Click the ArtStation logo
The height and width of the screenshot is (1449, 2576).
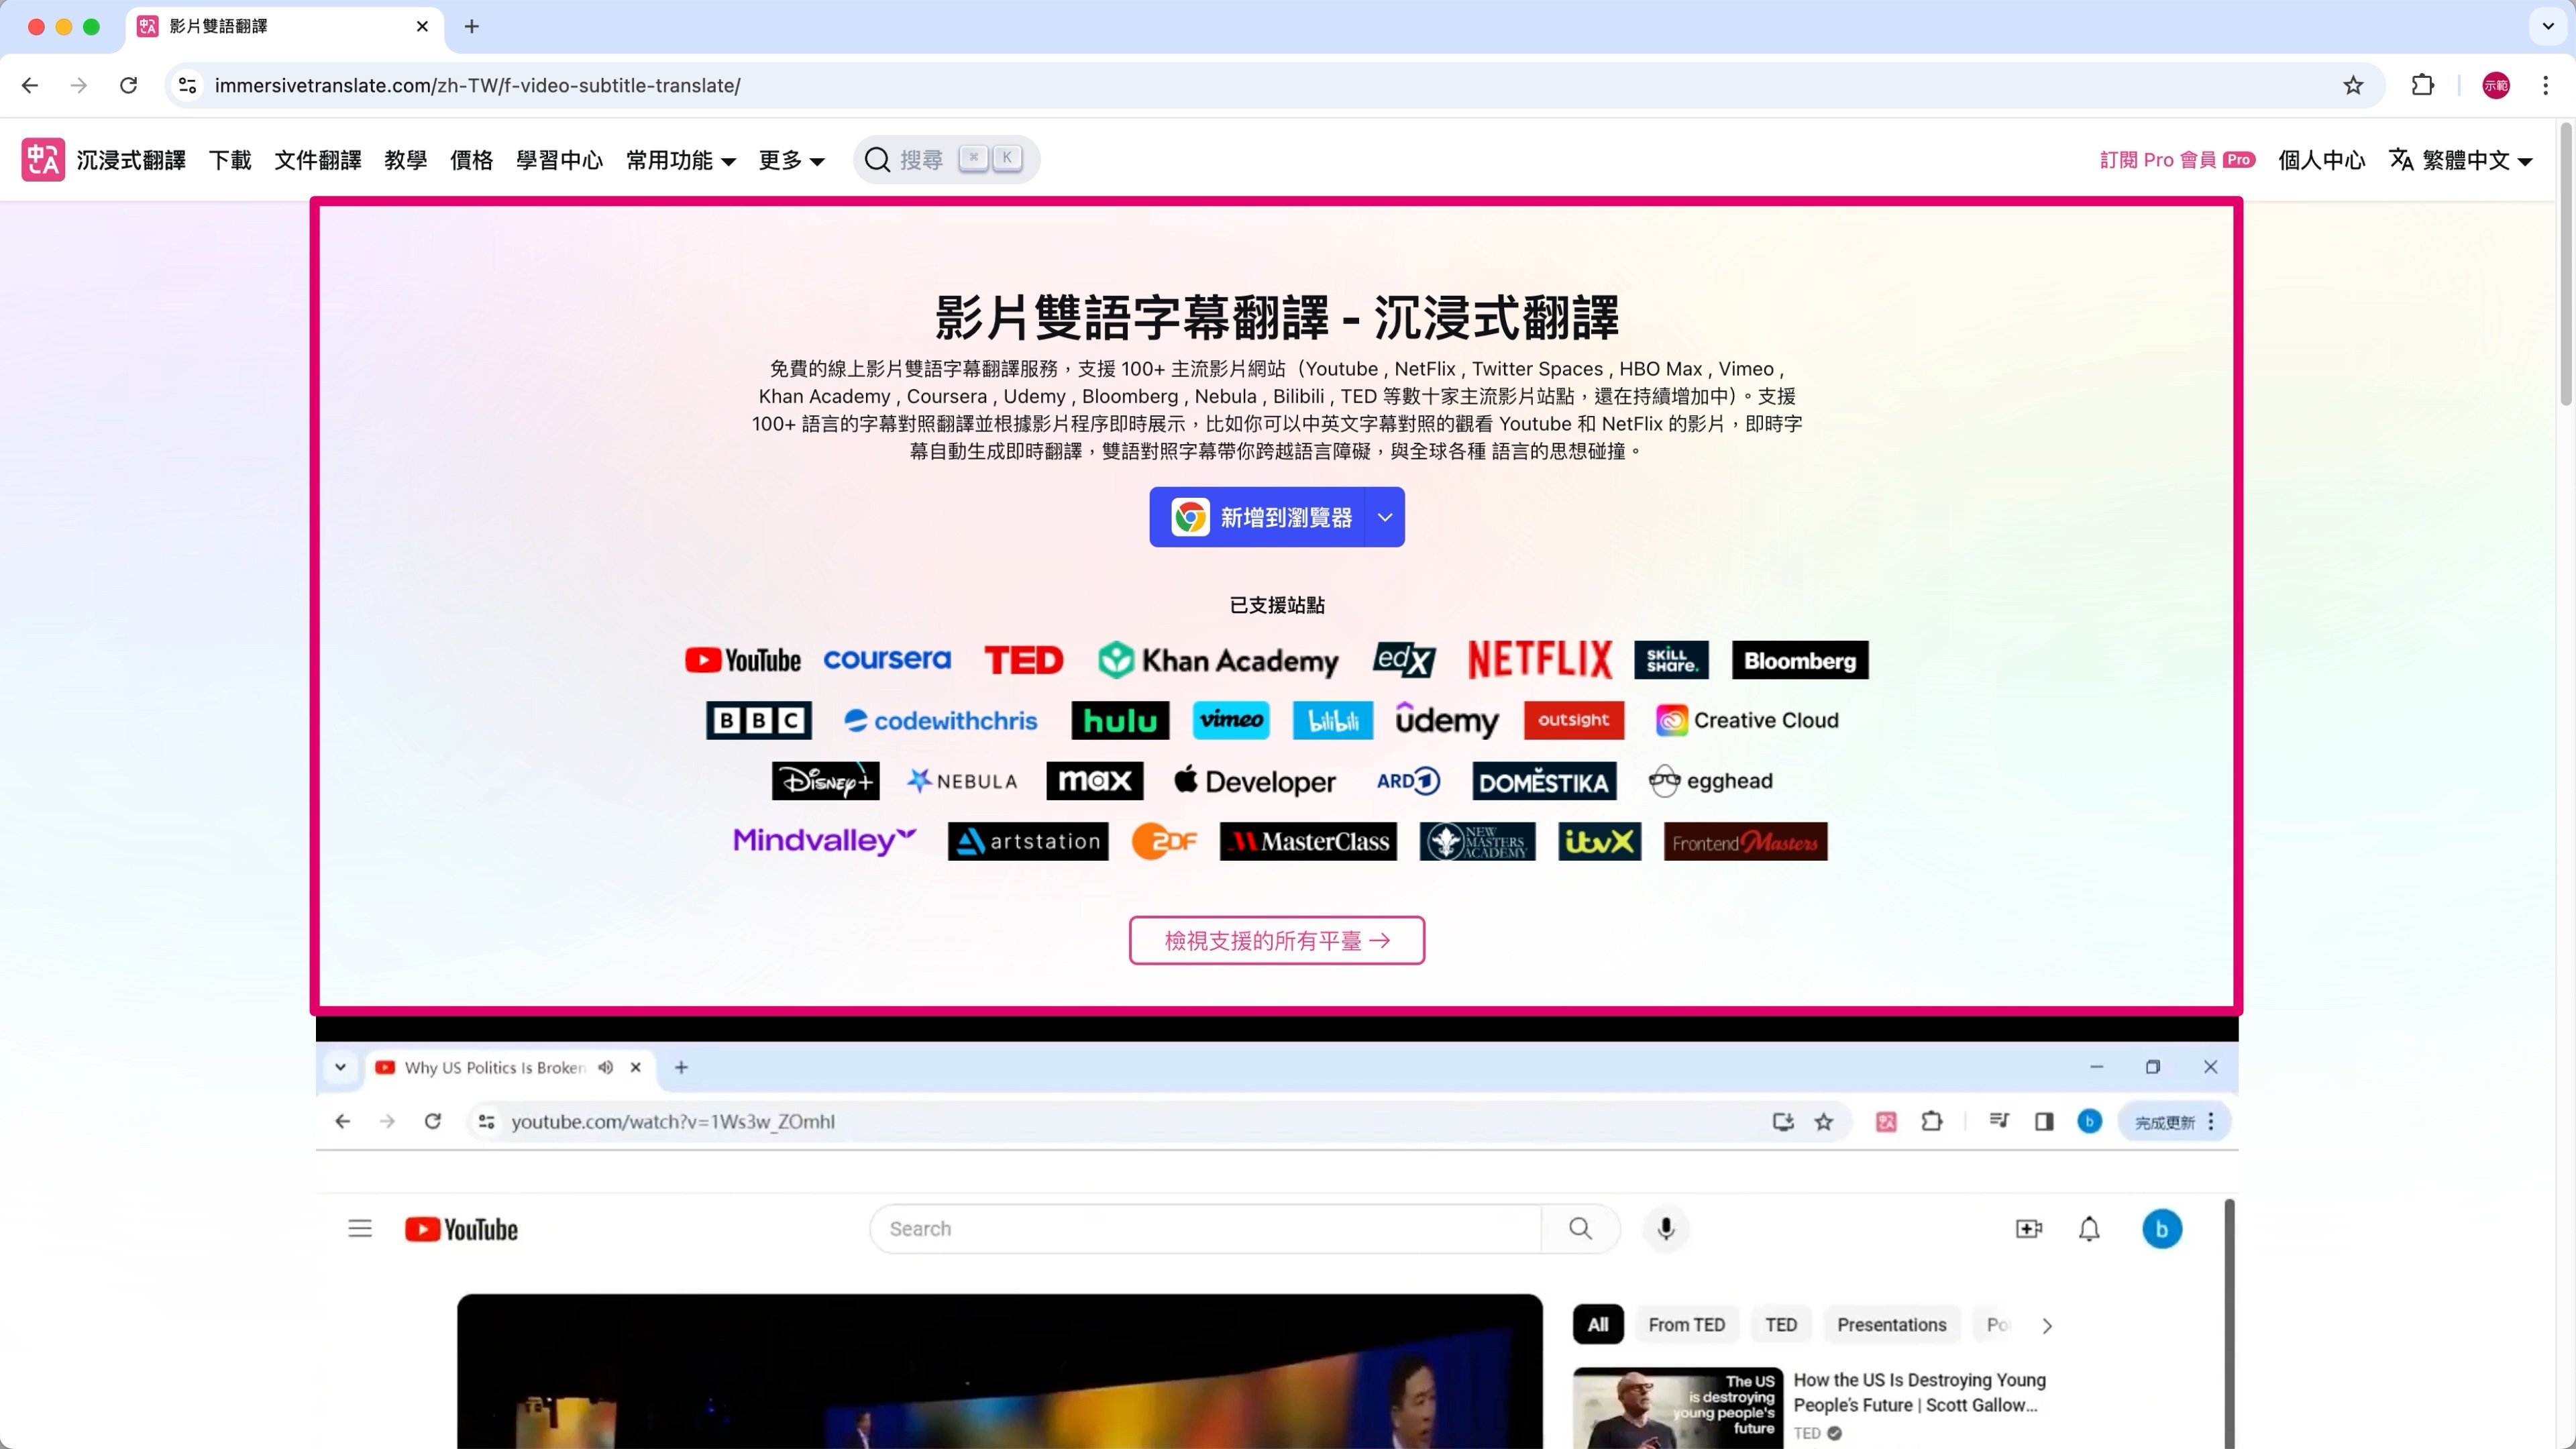[1028, 841]
